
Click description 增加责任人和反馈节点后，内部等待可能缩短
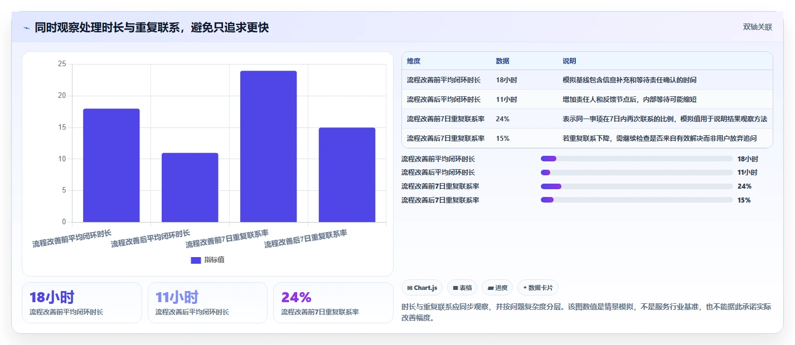click(629, 100)
